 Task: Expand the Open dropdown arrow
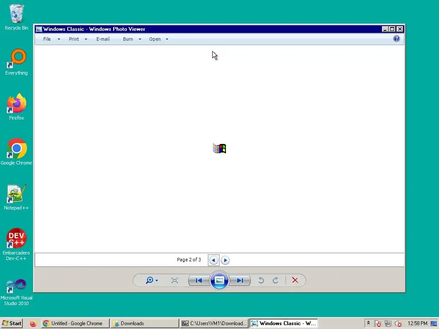[167, 39]
